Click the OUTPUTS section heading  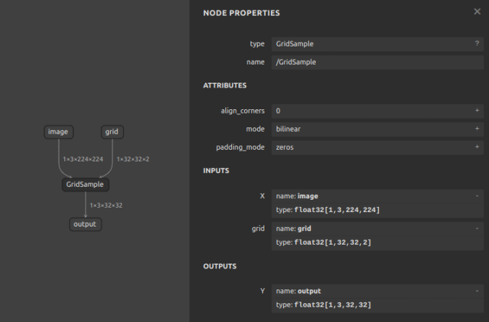pyautogui.click(x=220, y=266)
